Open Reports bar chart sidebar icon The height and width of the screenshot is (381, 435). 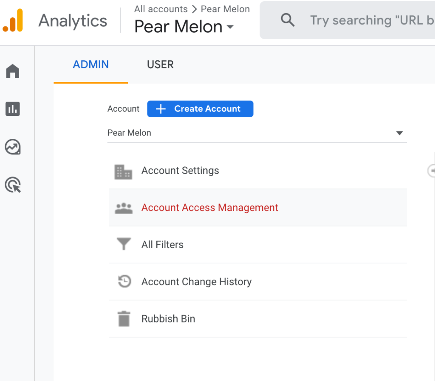(13, 109)
